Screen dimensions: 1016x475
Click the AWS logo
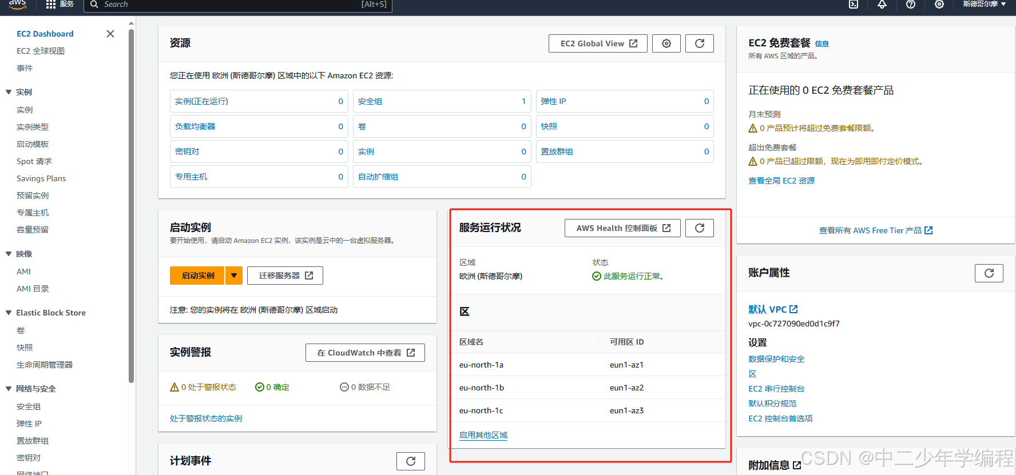(18, 4)
